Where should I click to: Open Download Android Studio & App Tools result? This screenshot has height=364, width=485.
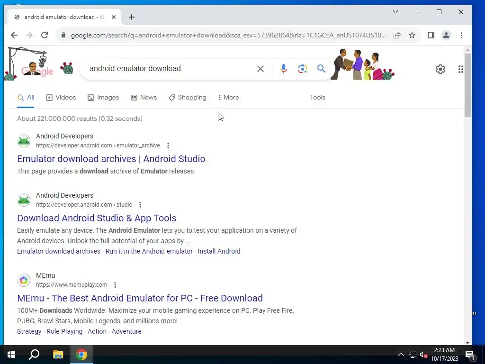point(97,218)
